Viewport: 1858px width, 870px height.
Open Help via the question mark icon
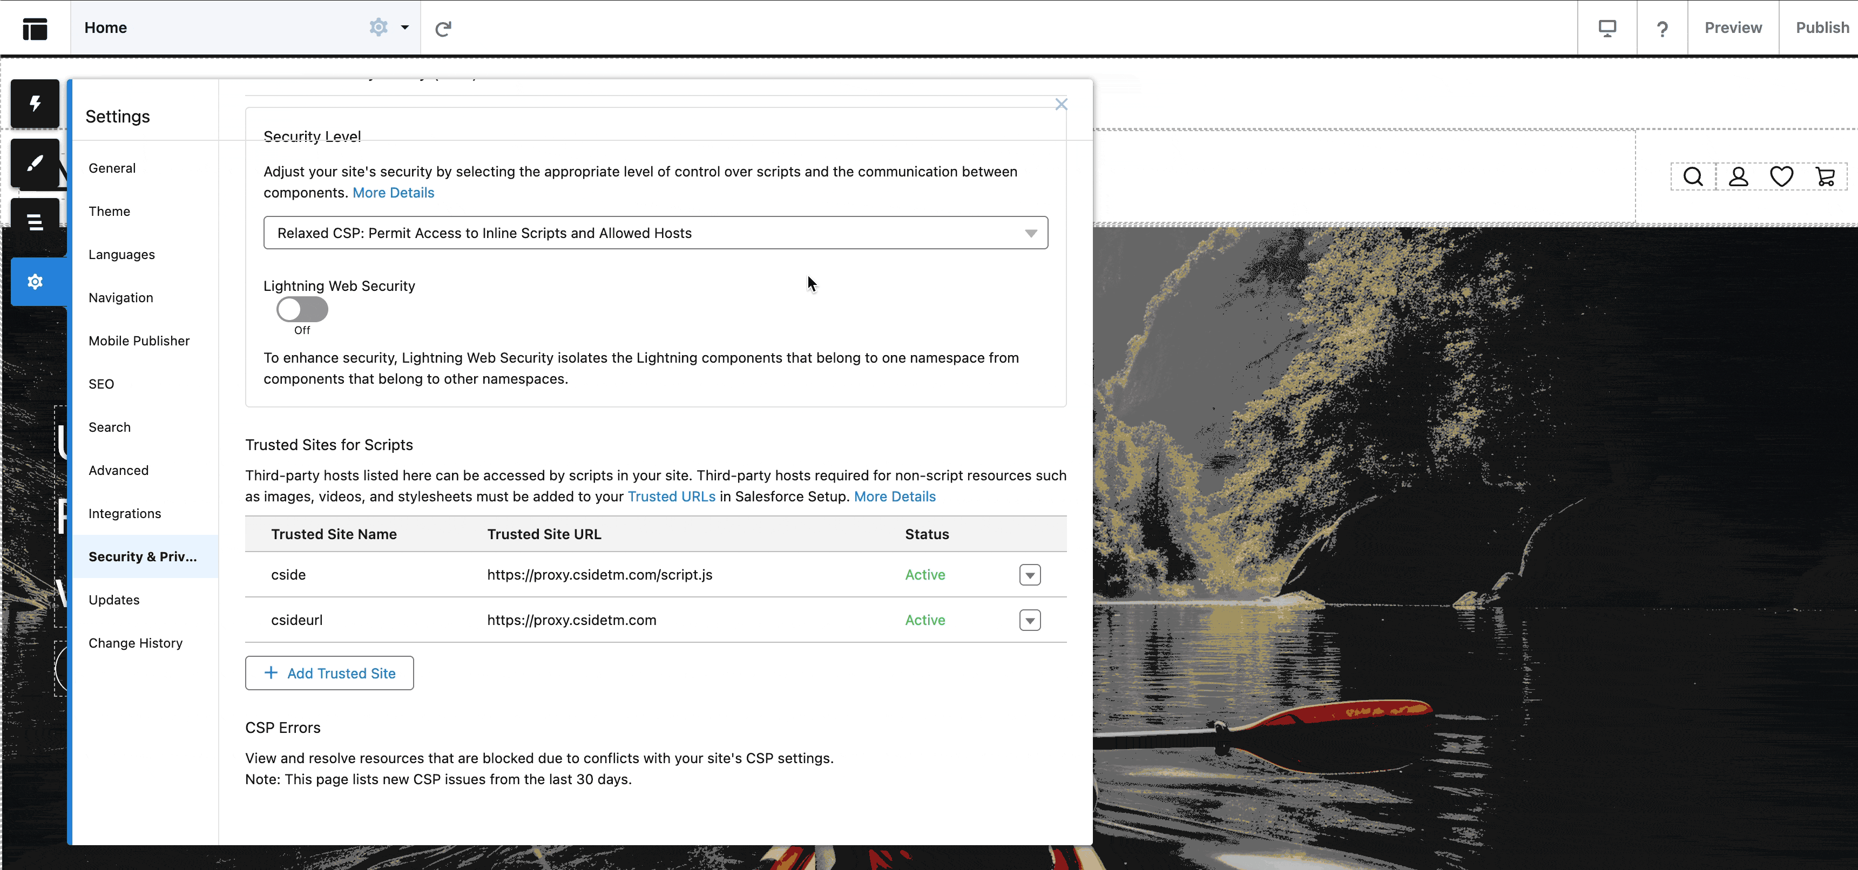1663,29
